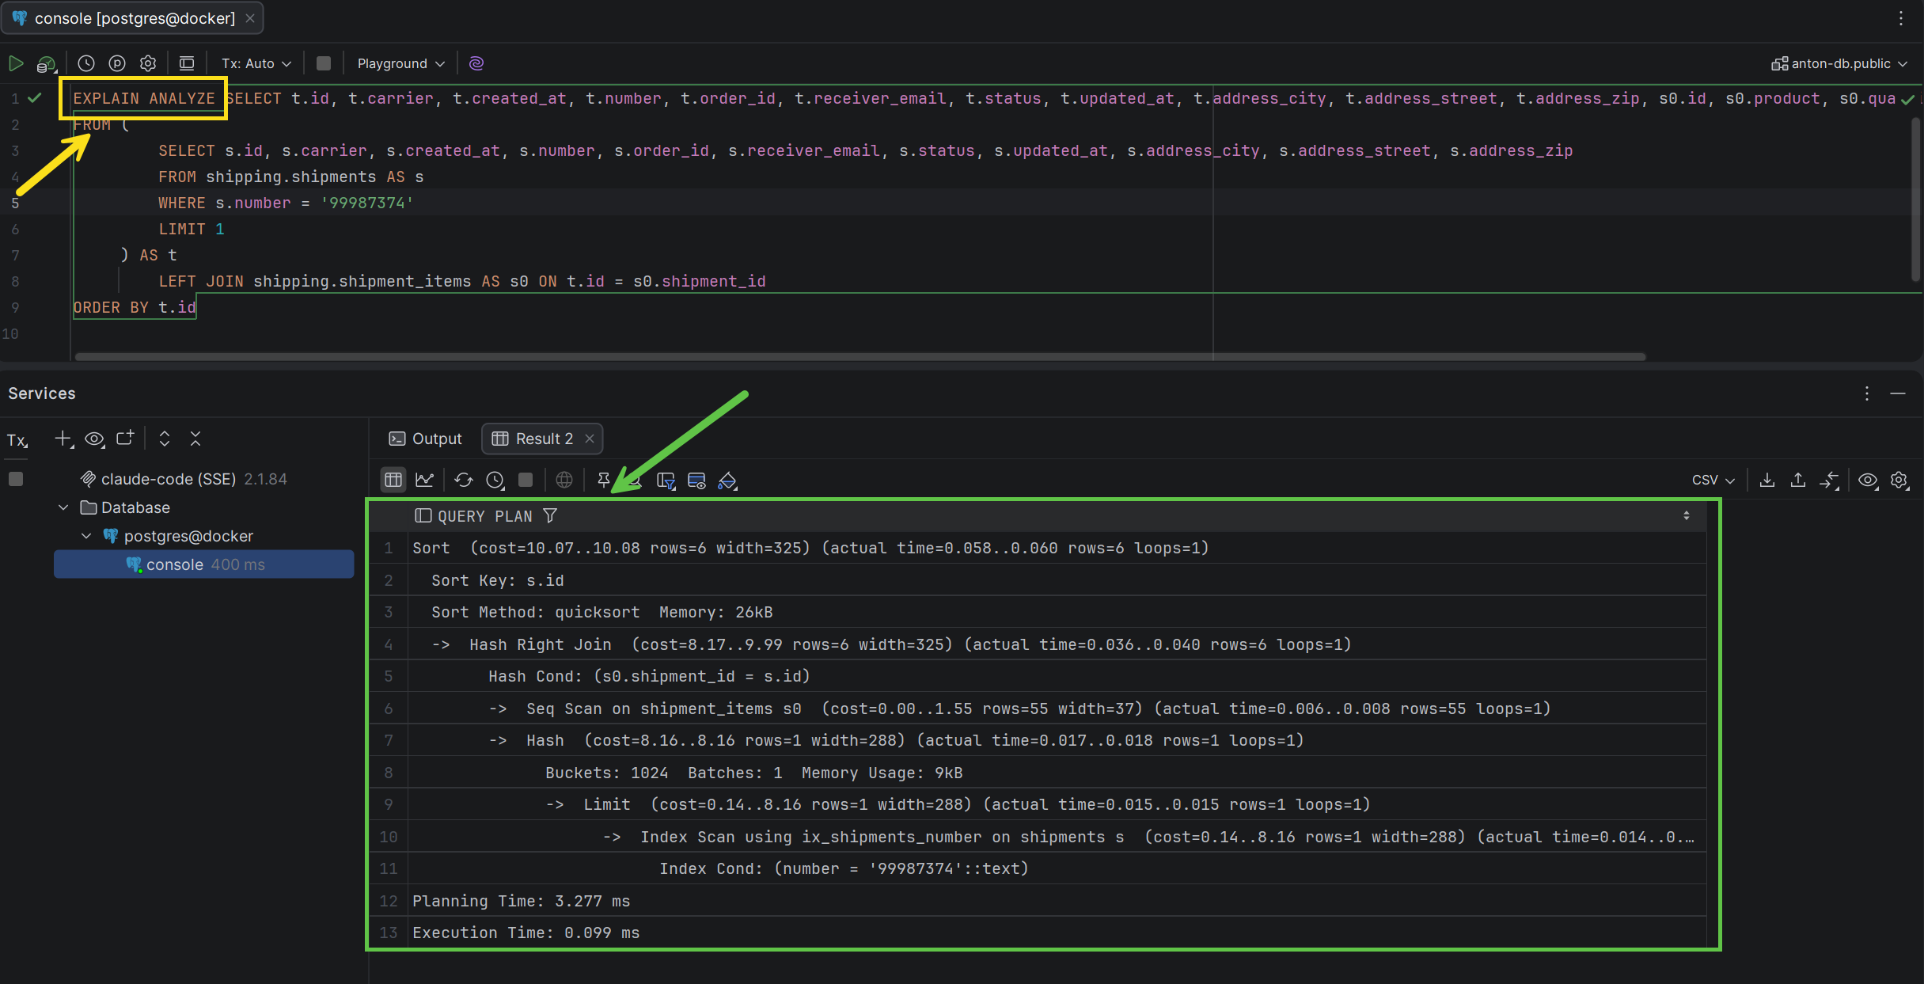Select the 'Execution Time: 0.099 ms' row
1924x984 pixels.
point(1057,933)
